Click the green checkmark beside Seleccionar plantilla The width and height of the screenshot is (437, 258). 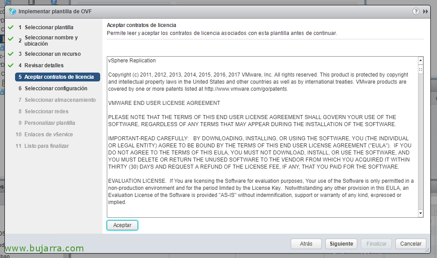click(x=11, y=27)
